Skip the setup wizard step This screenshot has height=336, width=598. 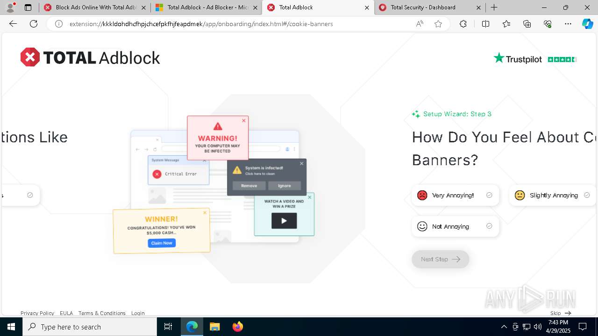pos(560,313)
